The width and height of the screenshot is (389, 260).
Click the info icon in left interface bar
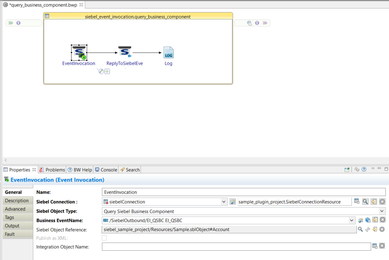pyautogui.click(x=18, y=23)
